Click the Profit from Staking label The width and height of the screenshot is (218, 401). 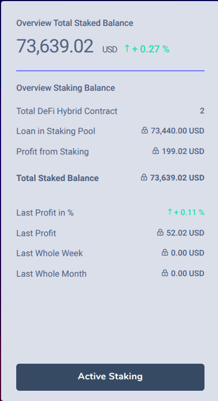click(52, 152)
